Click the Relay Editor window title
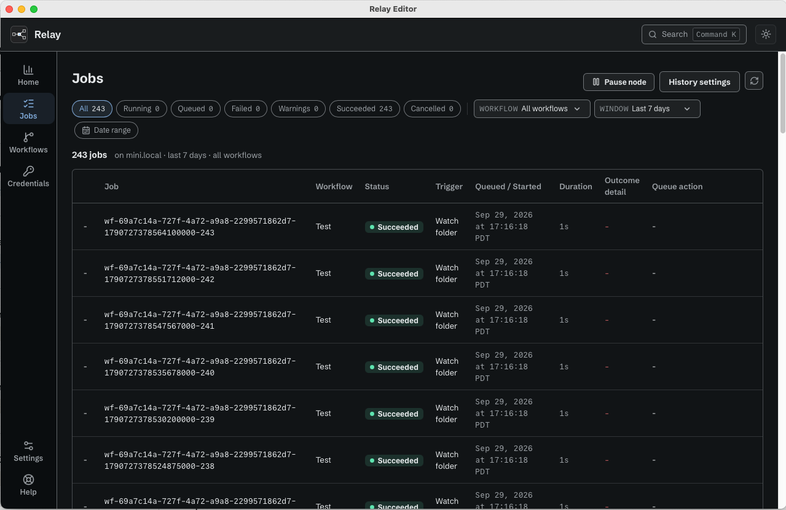The width and height of the screenshot is (786, 510). point(393,9)
